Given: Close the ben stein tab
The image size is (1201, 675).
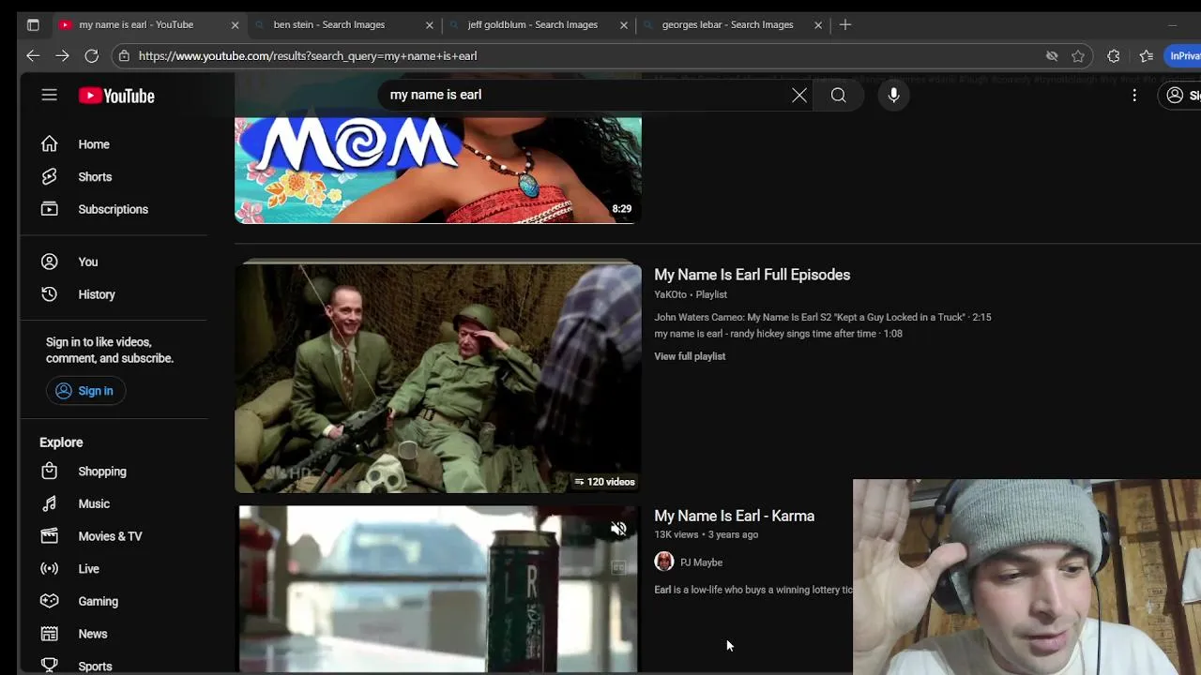Looking at the screenshot, I should [x=430, y=25].
